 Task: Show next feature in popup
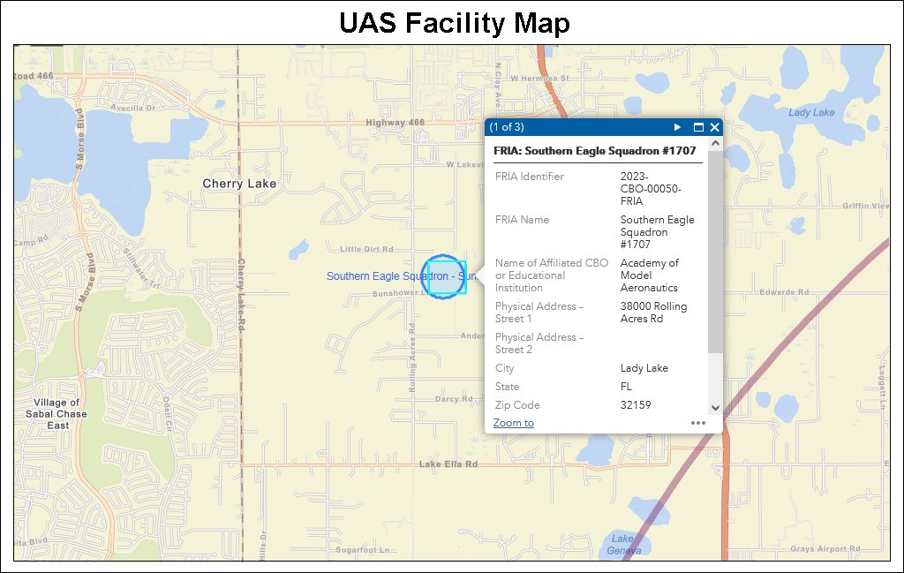click(x=677, y=127)
